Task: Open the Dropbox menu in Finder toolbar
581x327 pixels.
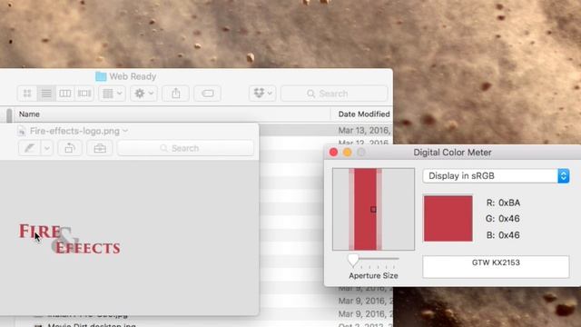Action: (x=262, y=94)
